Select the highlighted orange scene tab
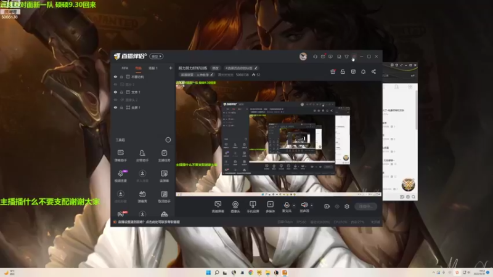 138,68
